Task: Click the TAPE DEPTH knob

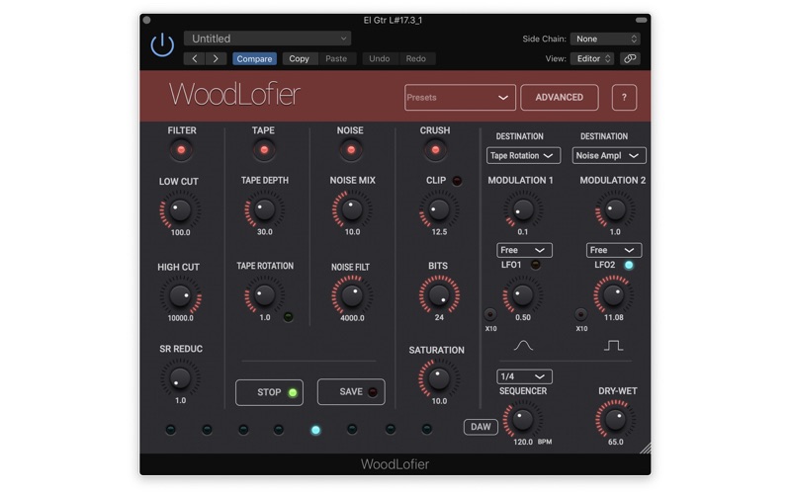Action: tap(264, 209)
